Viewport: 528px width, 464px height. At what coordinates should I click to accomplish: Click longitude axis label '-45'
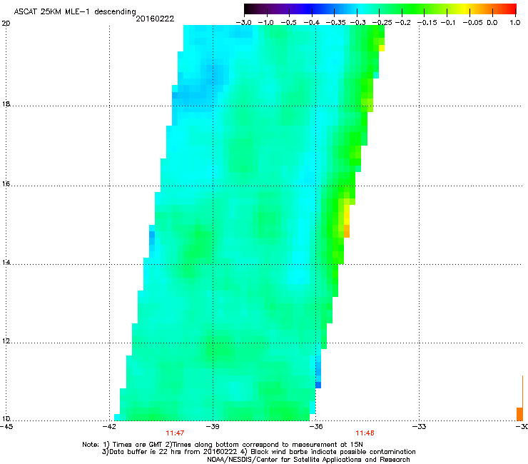point(6,427)
